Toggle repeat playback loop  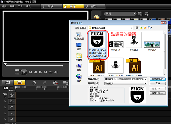point(50,72)
